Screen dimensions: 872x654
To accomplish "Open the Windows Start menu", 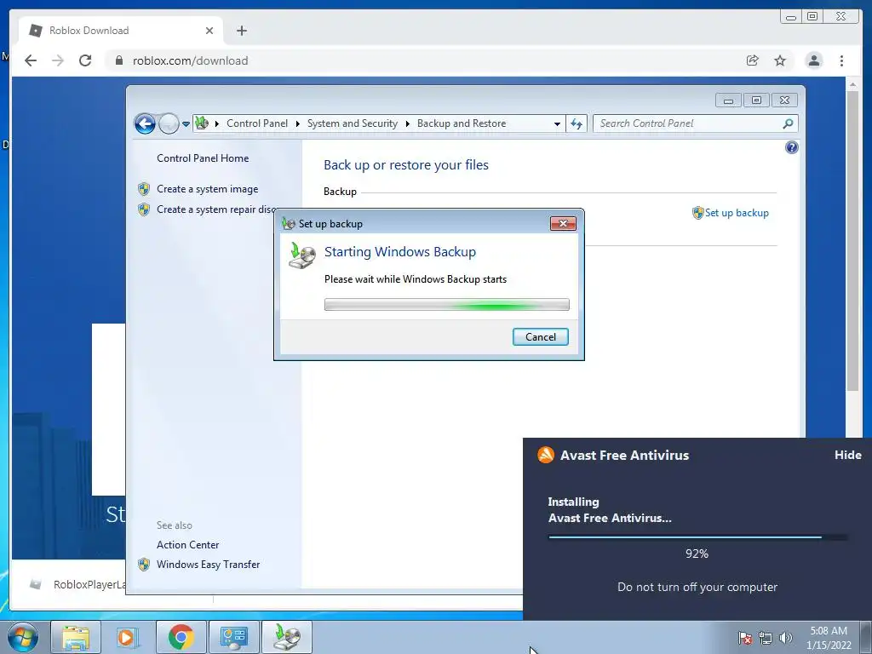I will [23, 637].
